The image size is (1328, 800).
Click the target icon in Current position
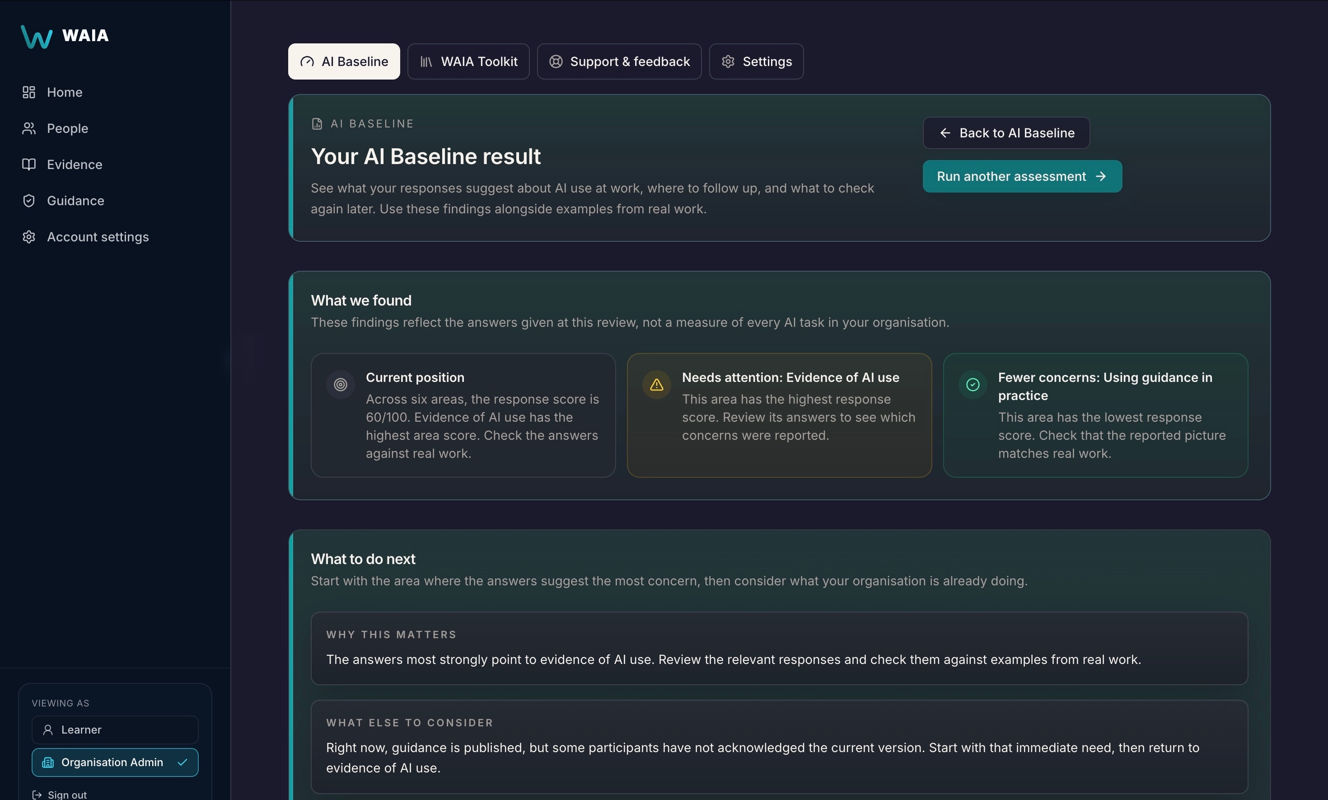click(341, 384)
